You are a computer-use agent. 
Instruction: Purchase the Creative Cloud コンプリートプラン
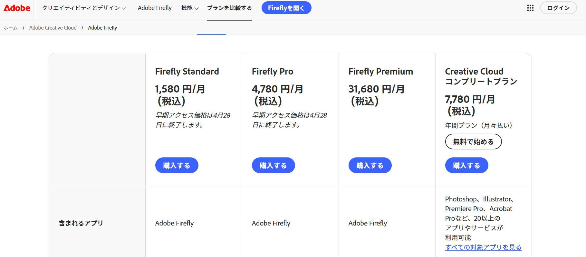(x=467, y=165)
